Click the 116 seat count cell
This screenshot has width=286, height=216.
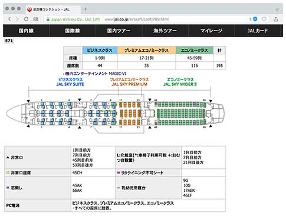tap(195, 66)
